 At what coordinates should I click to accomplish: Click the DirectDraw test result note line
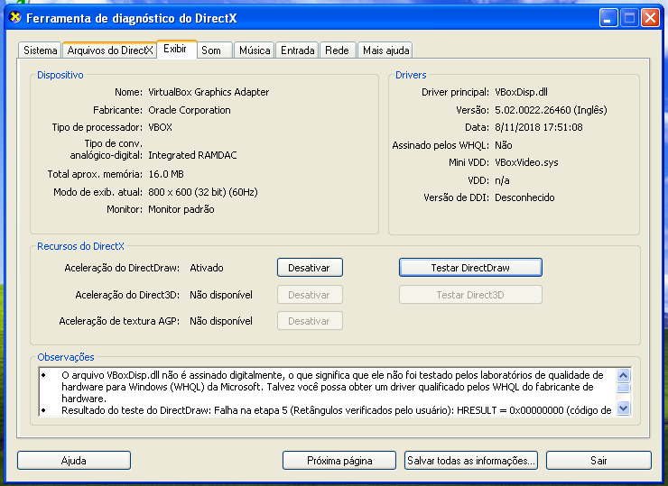pyautogui.click(x=337, y=410)
